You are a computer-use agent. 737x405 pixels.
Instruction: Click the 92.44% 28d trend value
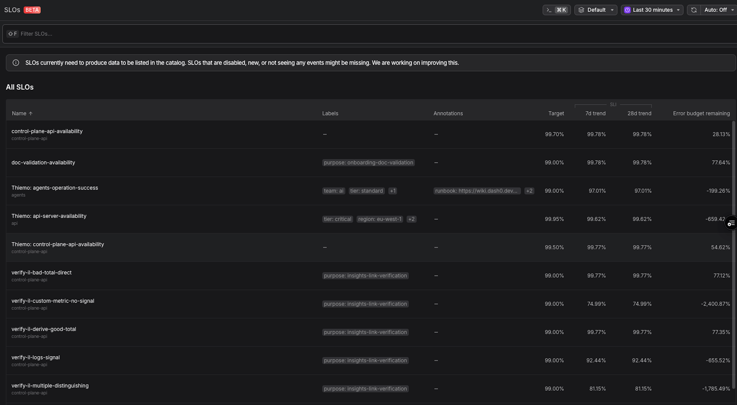click(x=642, y=361)
